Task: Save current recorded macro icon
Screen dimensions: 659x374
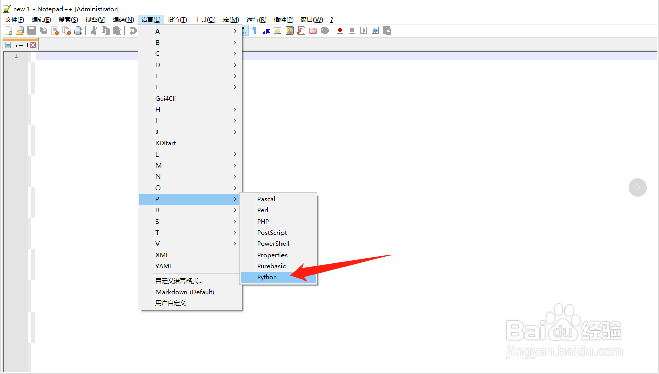Action: (x=387, y=30)
